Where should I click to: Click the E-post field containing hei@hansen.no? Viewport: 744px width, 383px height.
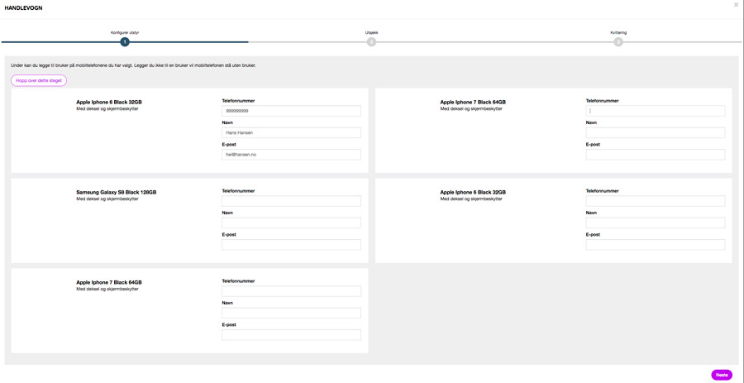(x=291, y=155)
